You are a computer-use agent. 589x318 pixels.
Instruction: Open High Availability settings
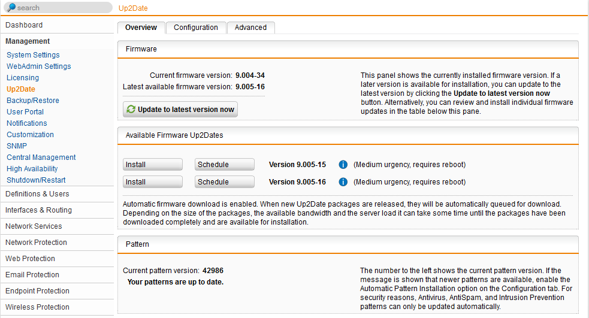pyautogui.click(x=32, y=169)
